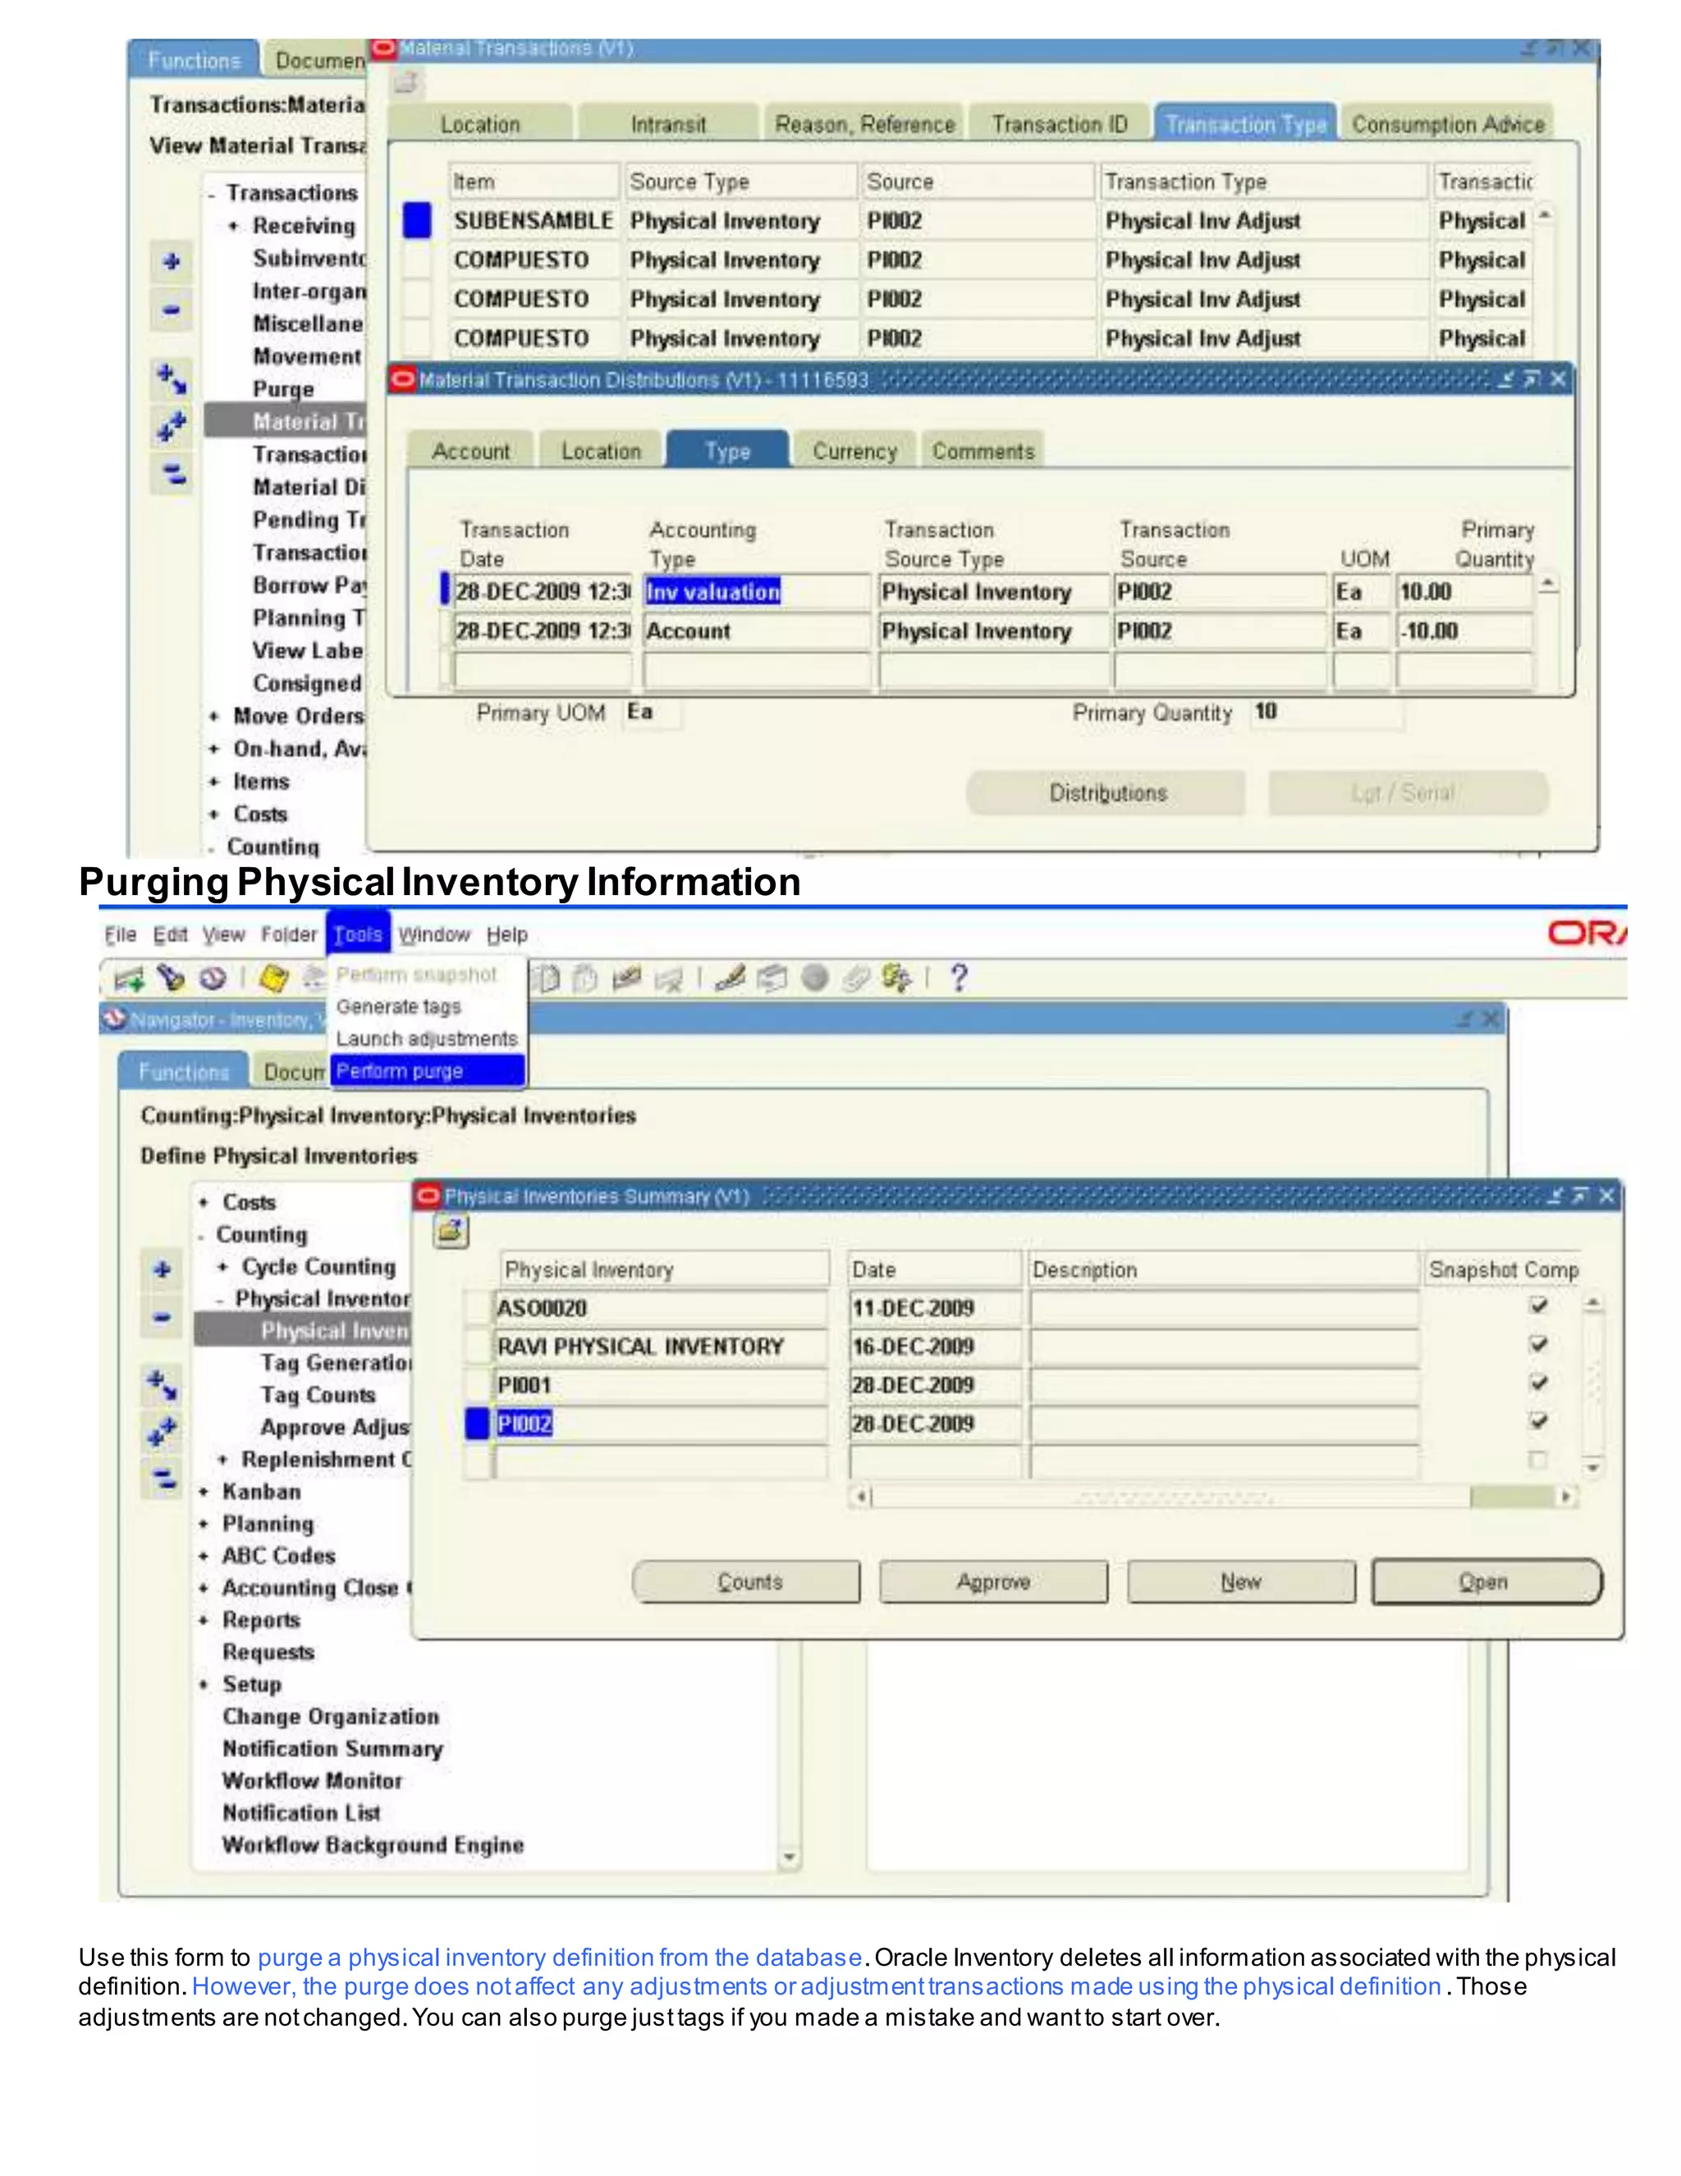Click the Zoom toolbar icon
The width and height of the screenshot is (1681, 2176).
772,979
